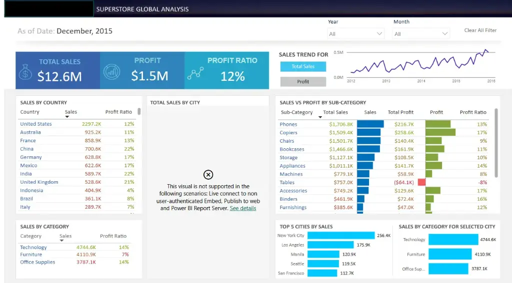512x283 pixels.
Task: Click Clear All Filter
Action: [480, 30]
